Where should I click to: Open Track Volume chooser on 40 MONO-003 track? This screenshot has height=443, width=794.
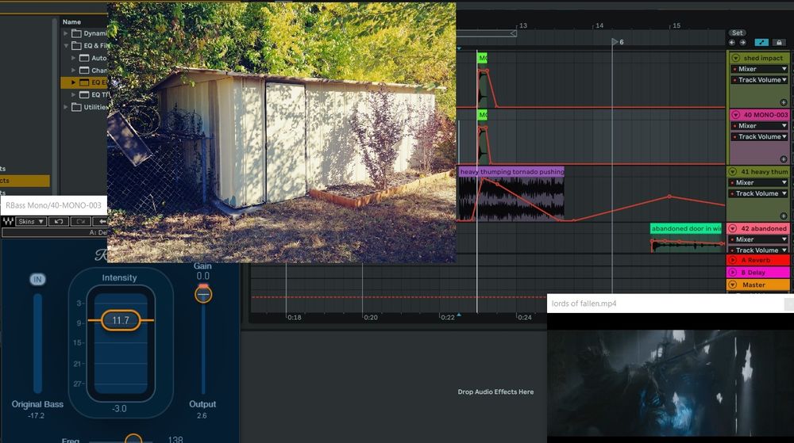point(760,137)
